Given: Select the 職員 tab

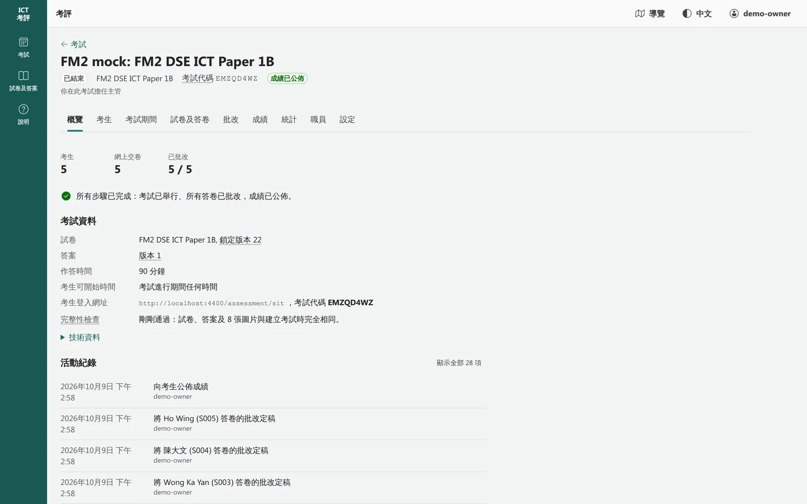Looking at the screenshot, I should (x=318, y=119).
